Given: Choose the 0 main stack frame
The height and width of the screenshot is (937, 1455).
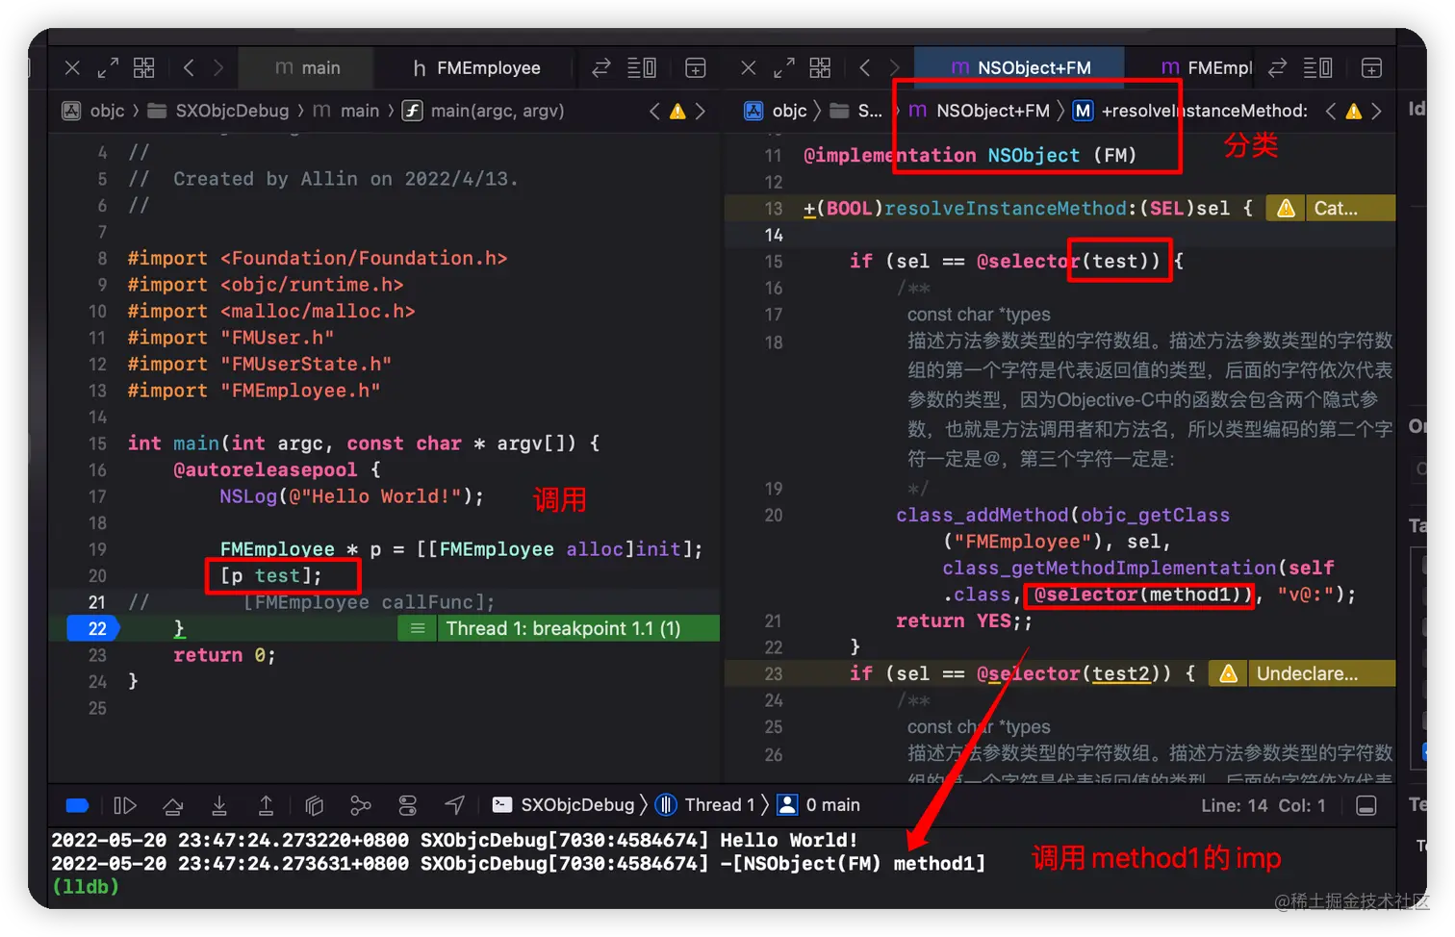Looking at the screenshot, I should [818, 805].
